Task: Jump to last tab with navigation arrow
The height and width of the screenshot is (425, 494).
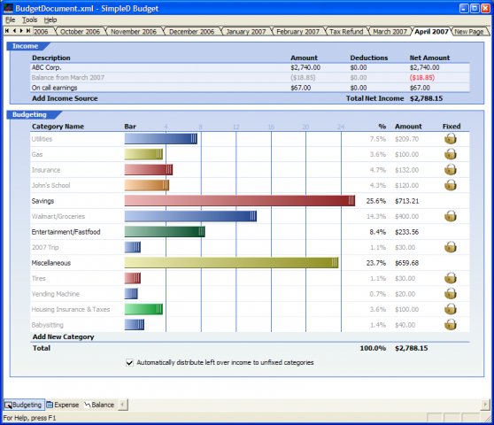Action: 28,31
